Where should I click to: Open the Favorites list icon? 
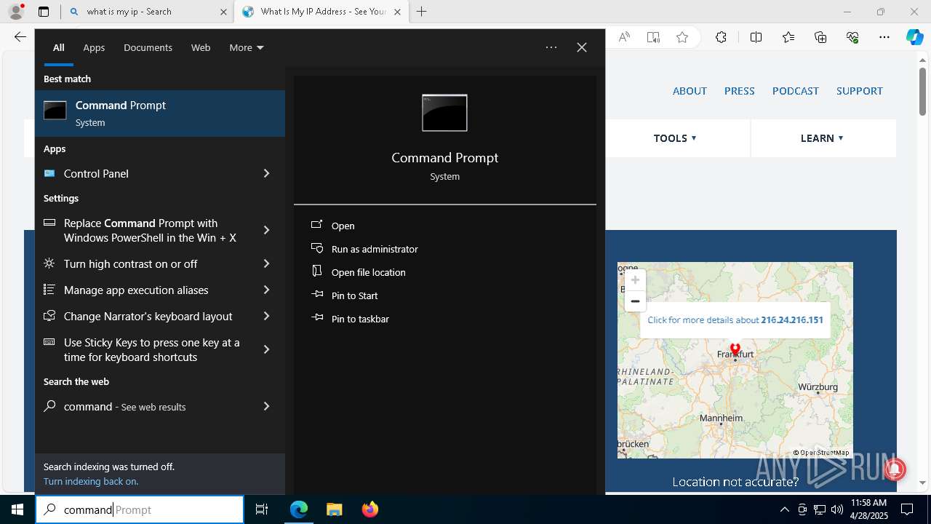788,37
